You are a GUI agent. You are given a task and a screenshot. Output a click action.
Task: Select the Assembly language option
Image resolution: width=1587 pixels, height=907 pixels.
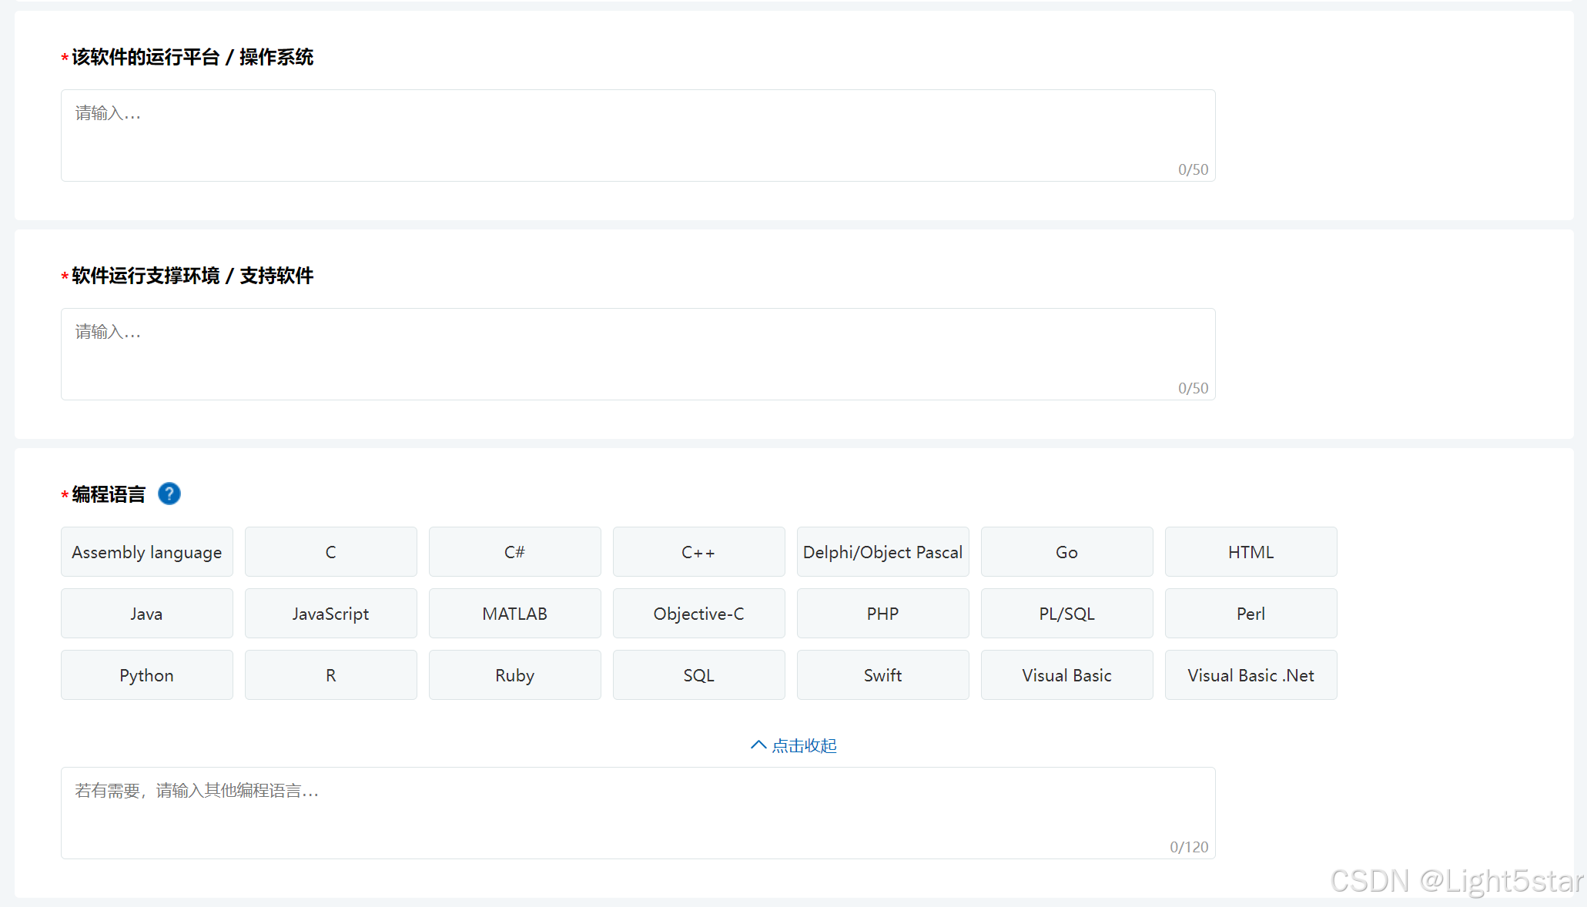pos(146,552)
